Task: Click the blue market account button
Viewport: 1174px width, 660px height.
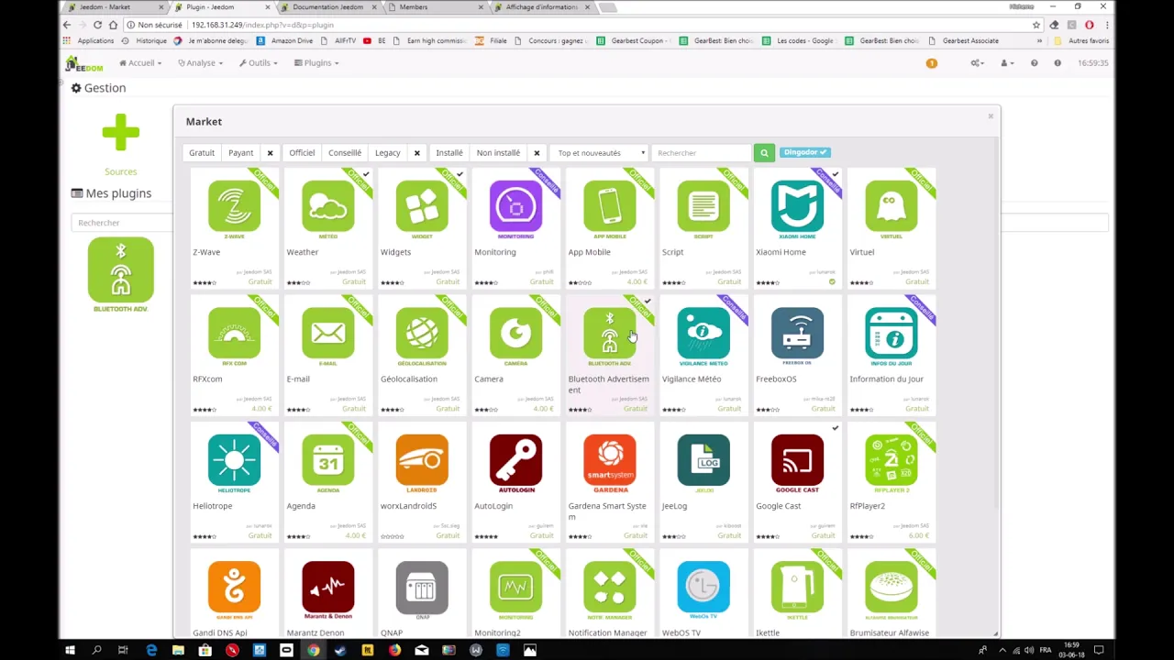Action: point(804,152)
